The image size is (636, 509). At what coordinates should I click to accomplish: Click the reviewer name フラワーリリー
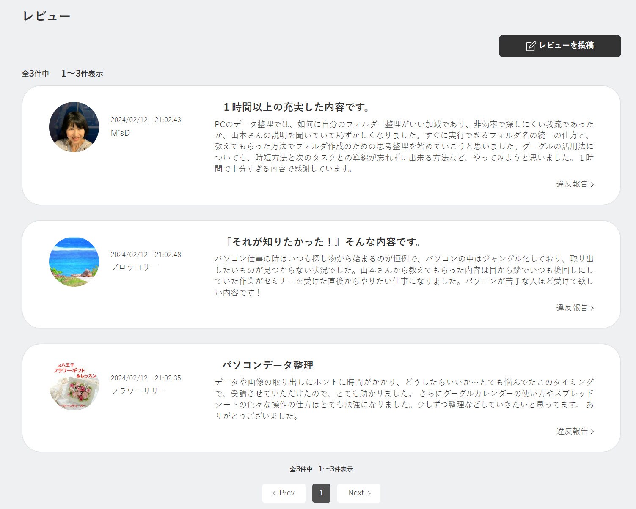[x=138, y=391]
